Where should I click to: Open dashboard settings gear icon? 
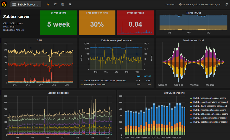tap(70, 4)
